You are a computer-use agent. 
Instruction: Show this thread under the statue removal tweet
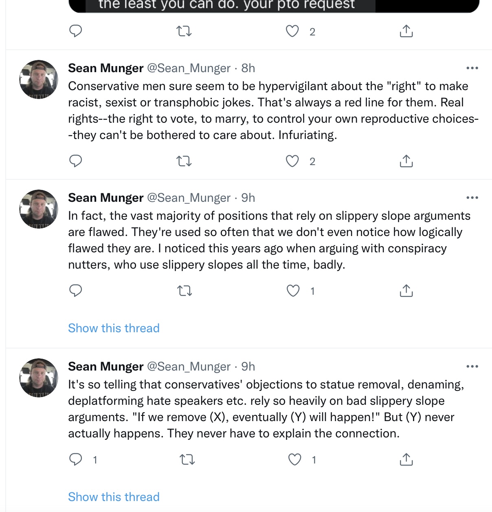pyautogui.click(x=114, y=497)
